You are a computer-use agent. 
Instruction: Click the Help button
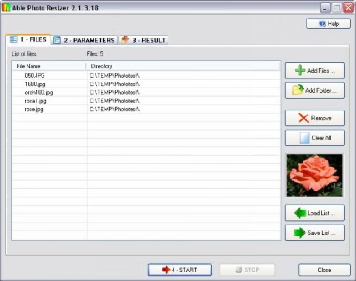tap(328, 24)
